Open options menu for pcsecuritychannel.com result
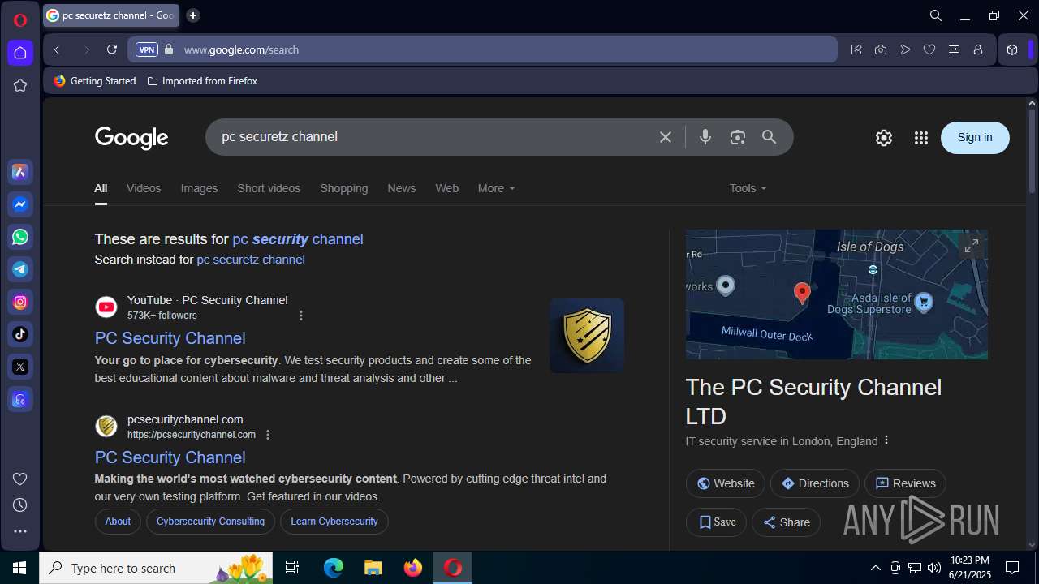1039x584 pixels. [x=268, y=435]
